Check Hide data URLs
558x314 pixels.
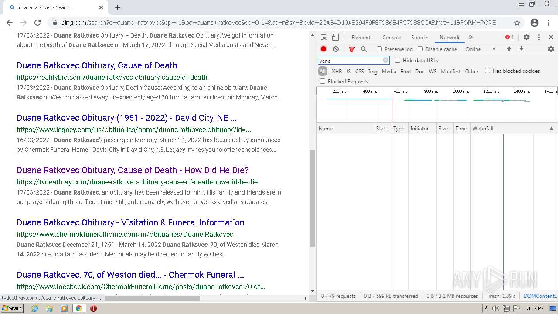(x=398, y=61)
